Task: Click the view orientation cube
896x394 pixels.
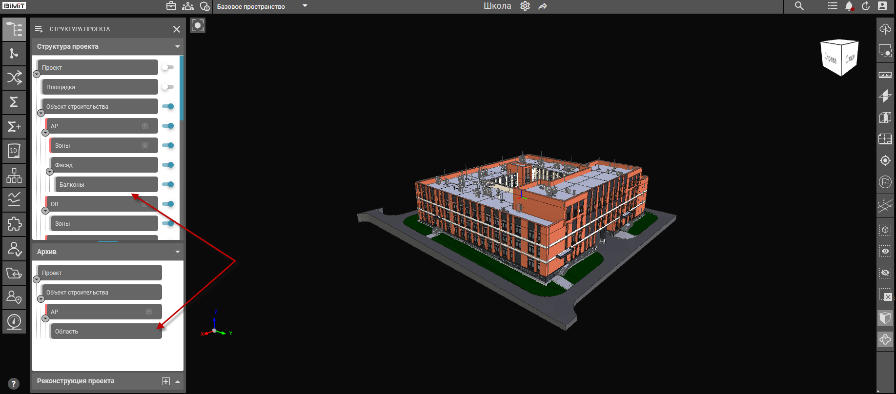Action: pyautogui.click(x=839, y=58)
